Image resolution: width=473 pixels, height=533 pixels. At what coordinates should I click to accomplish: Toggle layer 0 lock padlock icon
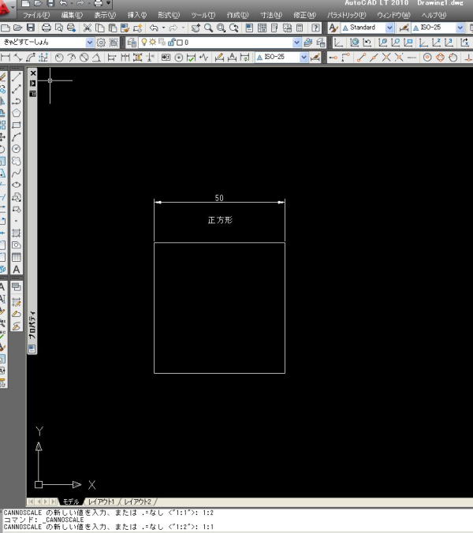coord(171,42)
